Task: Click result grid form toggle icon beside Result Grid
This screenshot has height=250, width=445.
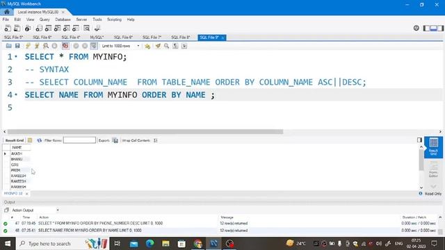Action: (30, 140)
